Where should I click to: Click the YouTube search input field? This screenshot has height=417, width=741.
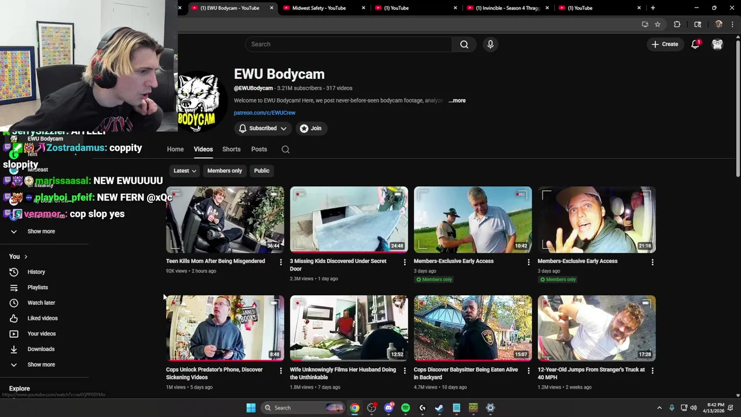(x=349, y=44)
